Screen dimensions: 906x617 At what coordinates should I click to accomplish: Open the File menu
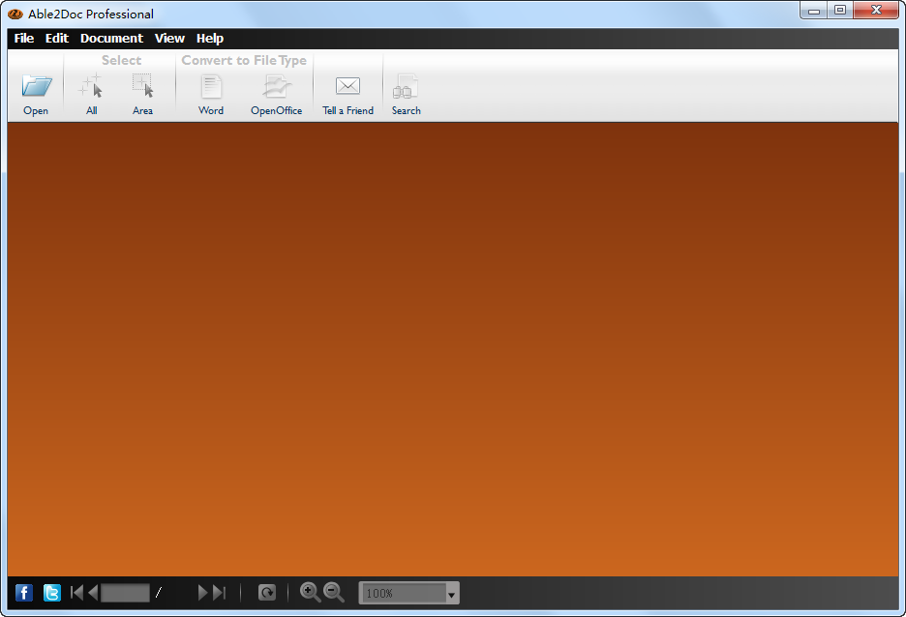(24, 38)
